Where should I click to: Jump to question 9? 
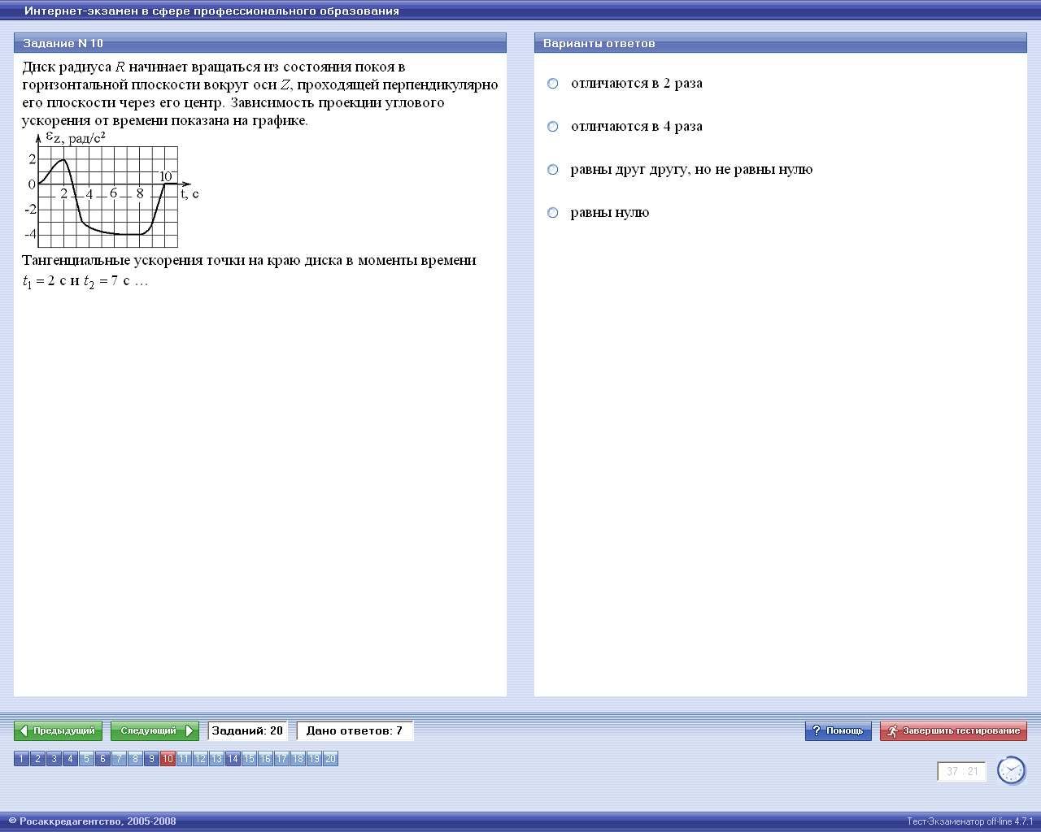pos(151,759)
